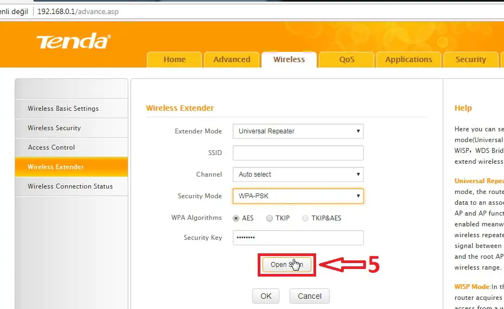Screen dimensions: 504x309
Task: Go to the QoS tab
Action: pyautogui.click(x=346, y=59)
